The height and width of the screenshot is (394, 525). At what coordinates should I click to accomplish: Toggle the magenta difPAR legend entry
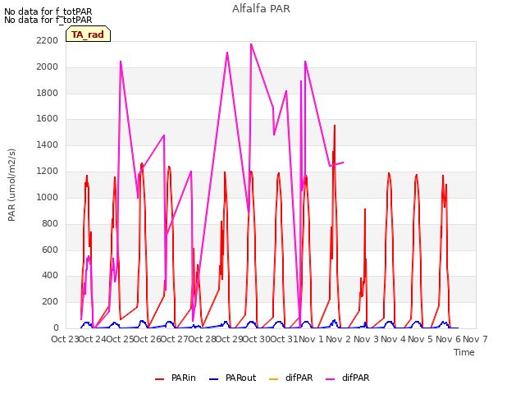(x=348, y=378)
